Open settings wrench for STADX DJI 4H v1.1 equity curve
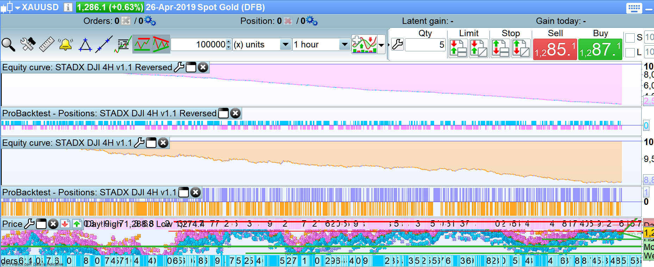The height and width of the screenshot is (267, 654). [x=139, y=143]
